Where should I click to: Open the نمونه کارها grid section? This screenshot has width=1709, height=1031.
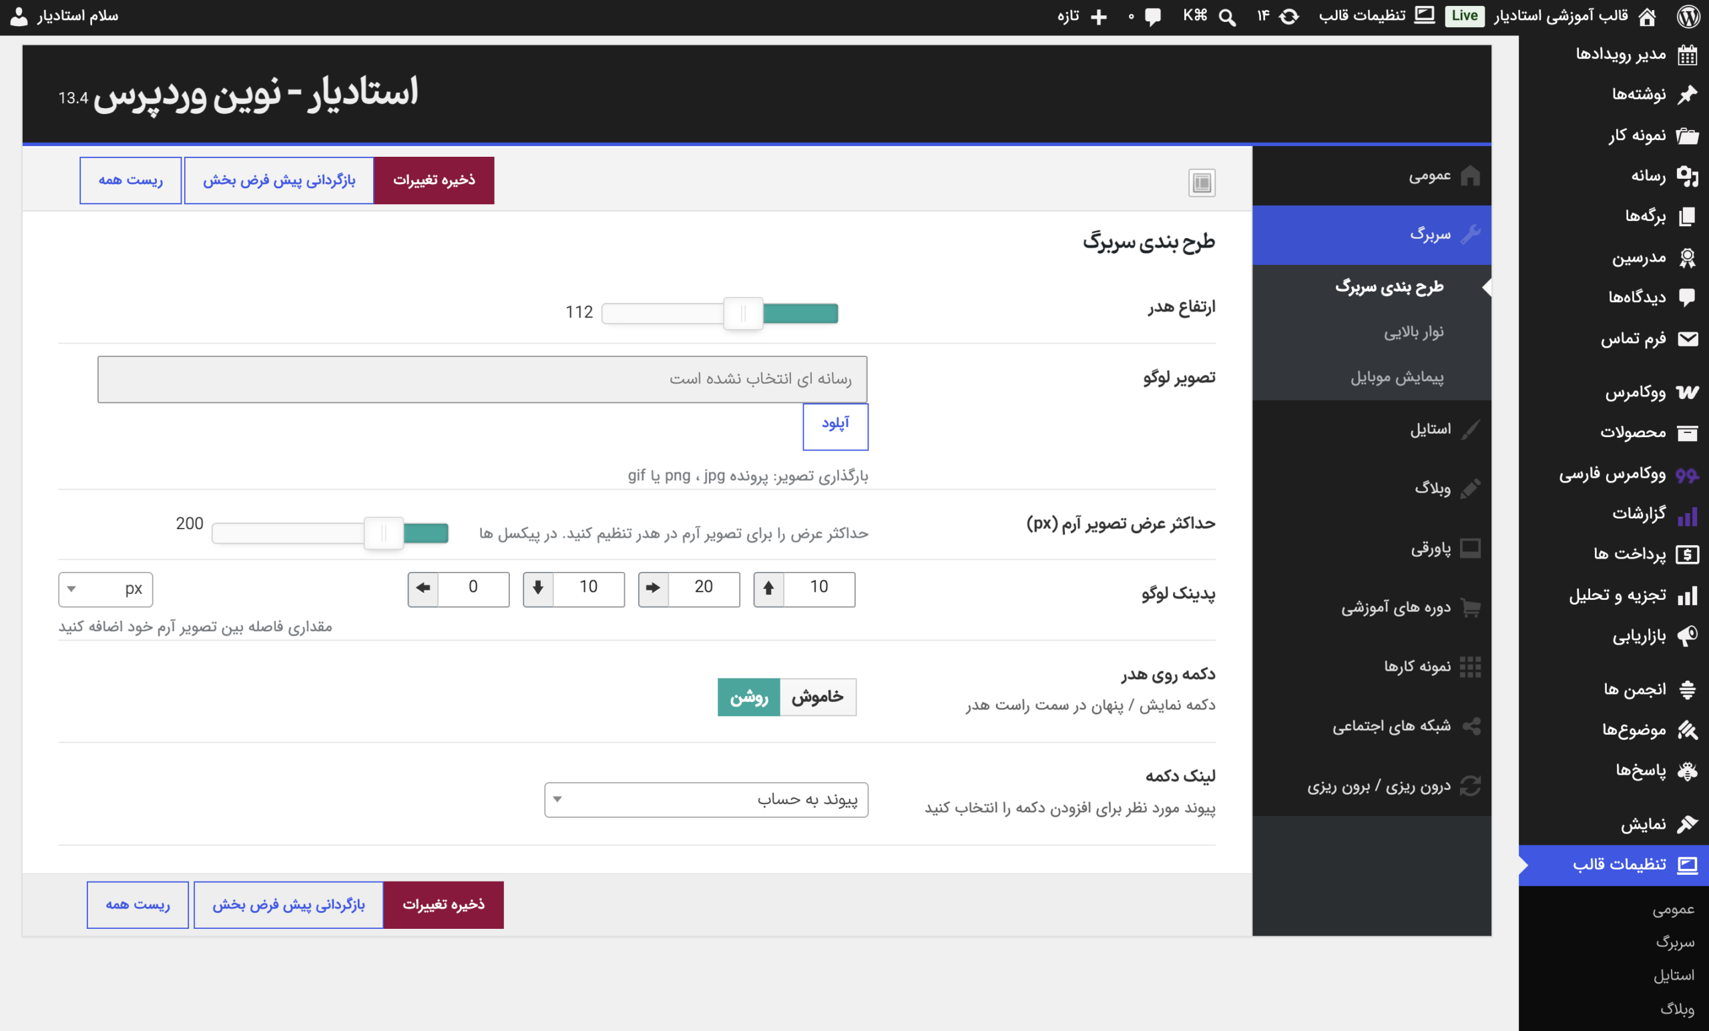pyautogui.click(x=1371, y=666)
